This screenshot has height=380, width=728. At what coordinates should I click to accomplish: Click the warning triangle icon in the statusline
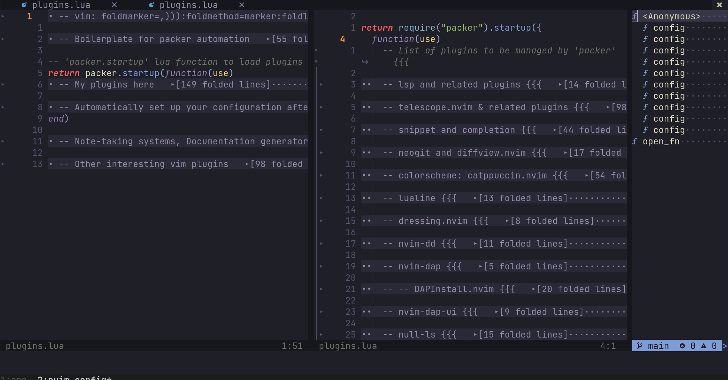click(x=703, y=346)
